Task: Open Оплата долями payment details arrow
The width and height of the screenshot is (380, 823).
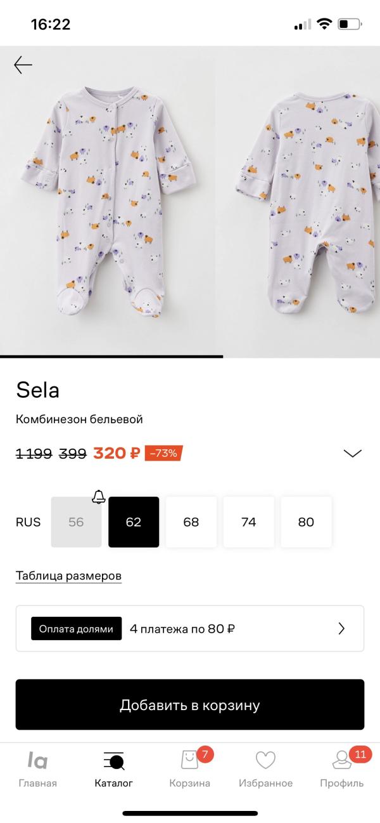Action: pyautogui.click(x=341, y=629)
